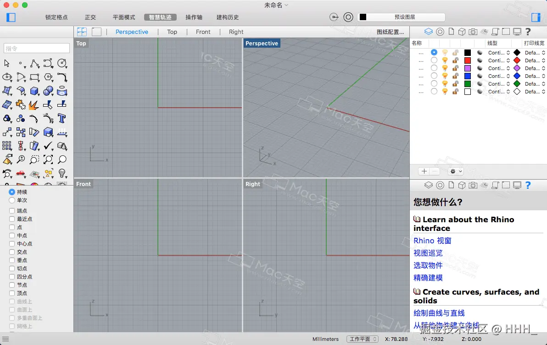Viewport: 547px width, 345px height.
Task: Switch to four-viewport layout icon
Action: point(82,32)
